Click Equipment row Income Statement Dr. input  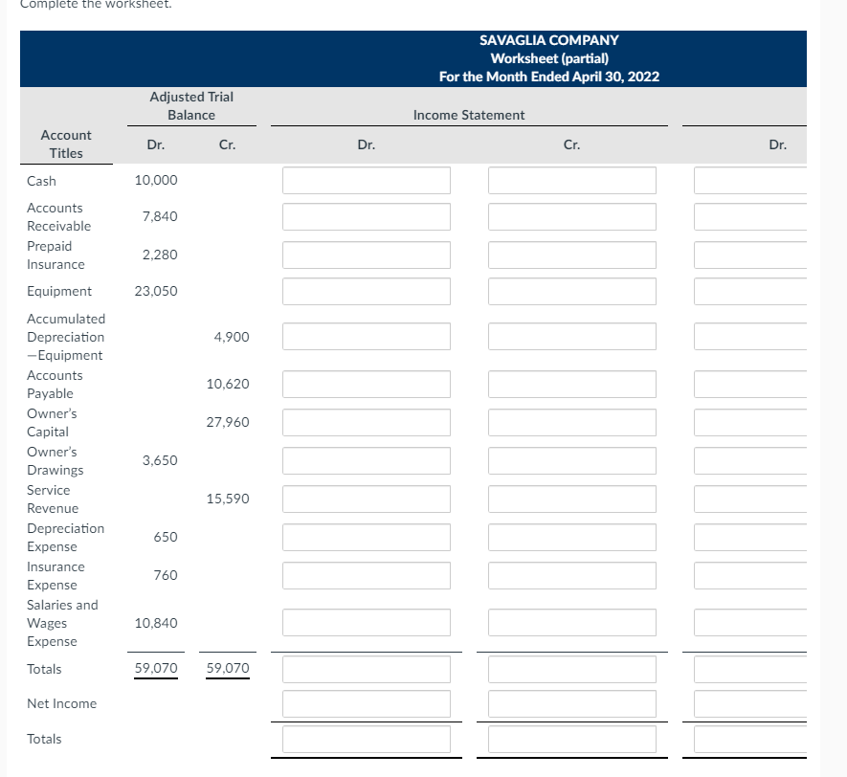click(367, 291)
